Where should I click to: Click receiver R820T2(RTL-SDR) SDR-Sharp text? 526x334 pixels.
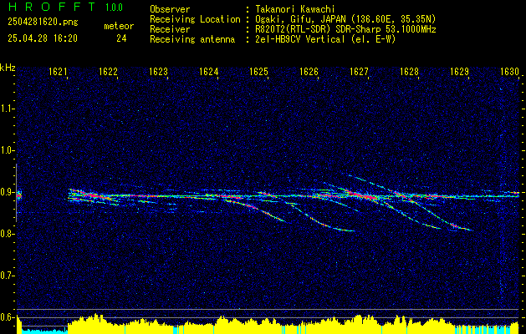[345, 29]
